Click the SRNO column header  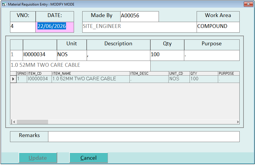tap(22, 73)
